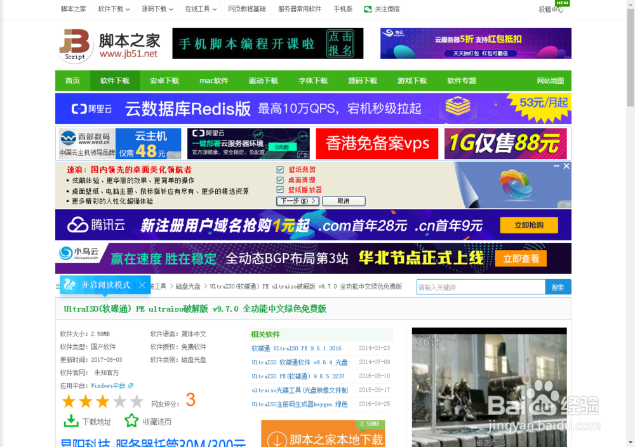
Task: Open 驱动下载 navigation tab
Action: pyautogui.click(x=264, y=81)
